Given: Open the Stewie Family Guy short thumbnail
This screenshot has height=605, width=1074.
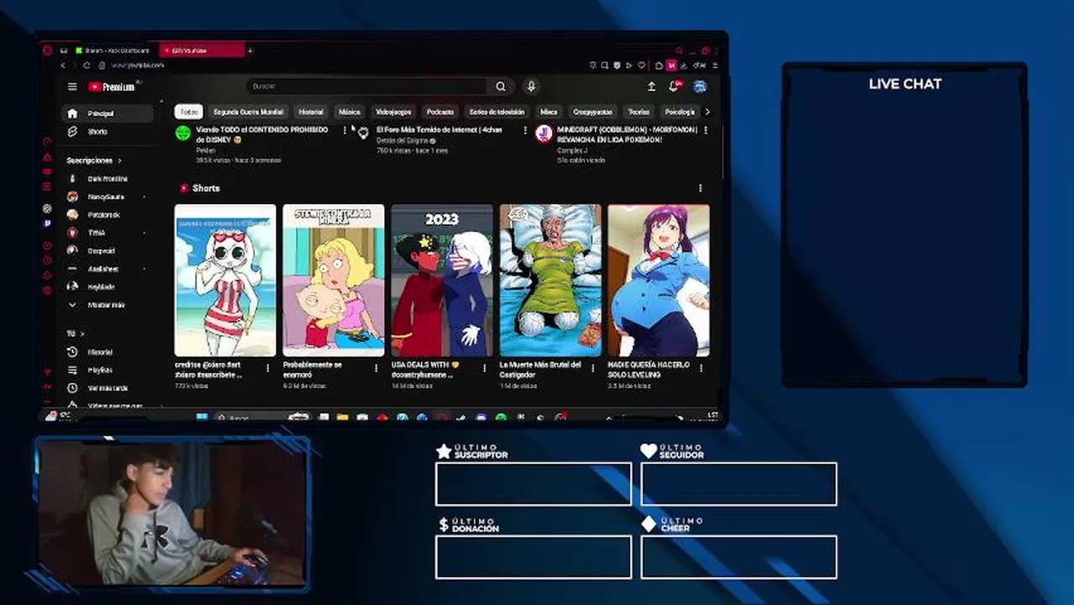Looking at the screenshot, I should click(x=334, y=281).
